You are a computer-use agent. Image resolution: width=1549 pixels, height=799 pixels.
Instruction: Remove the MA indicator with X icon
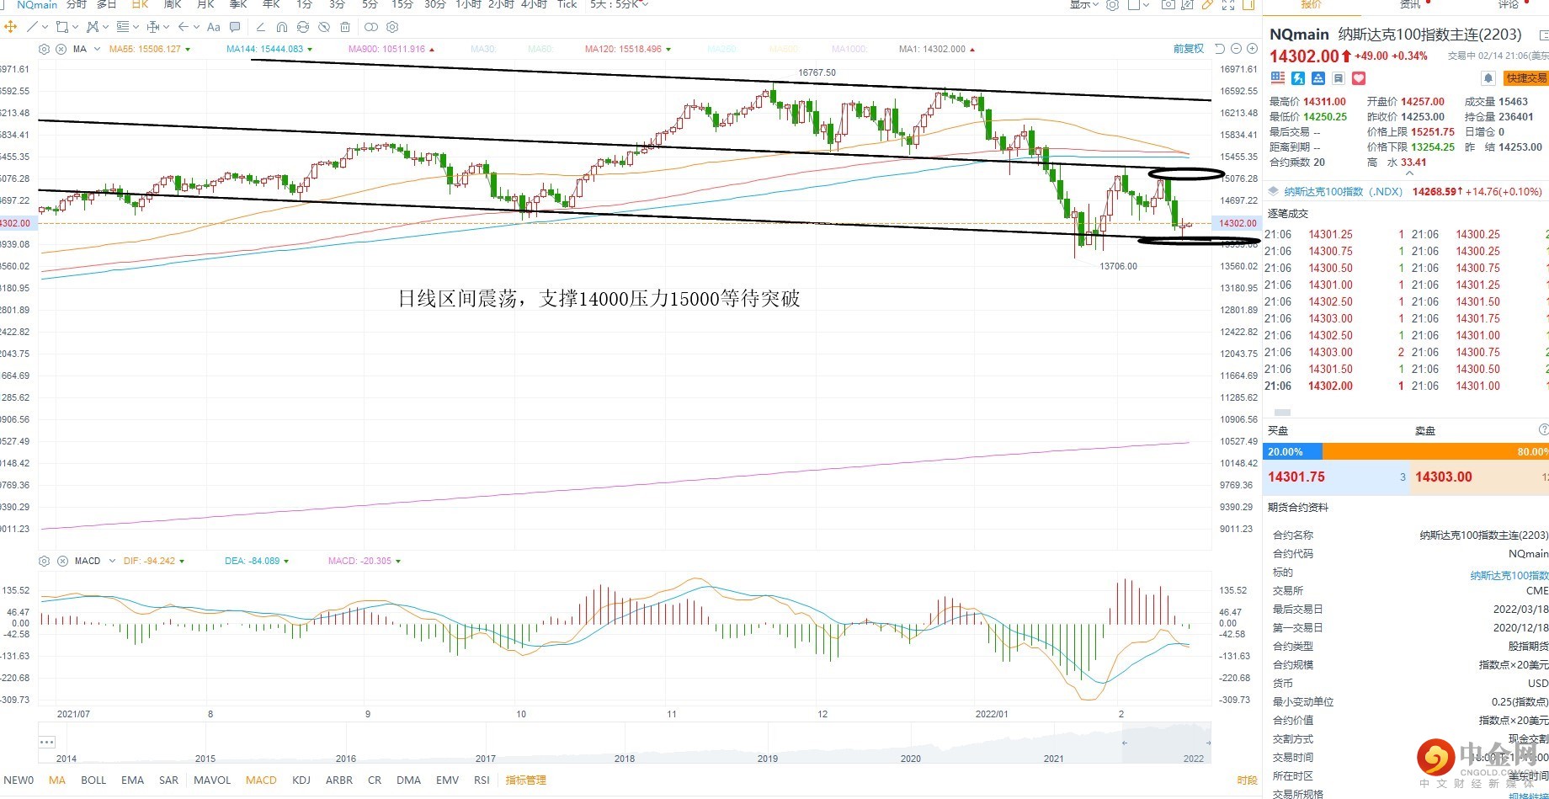point(61,49)
